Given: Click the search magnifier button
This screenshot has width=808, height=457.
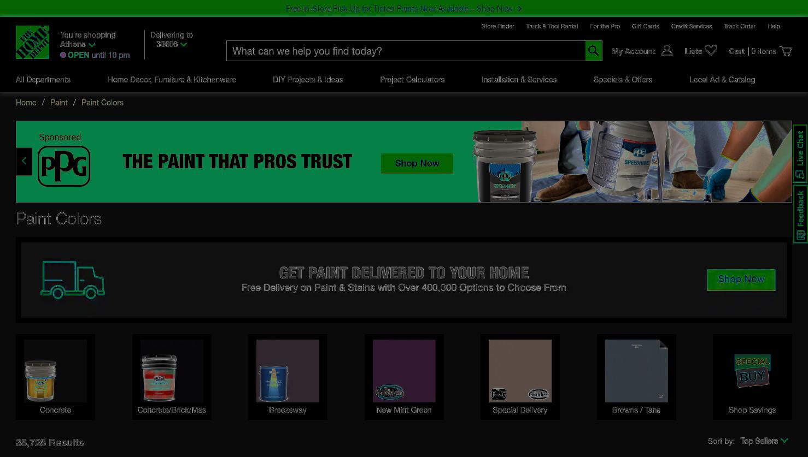Looking at the screenshot, I should [x=593, y=51].
